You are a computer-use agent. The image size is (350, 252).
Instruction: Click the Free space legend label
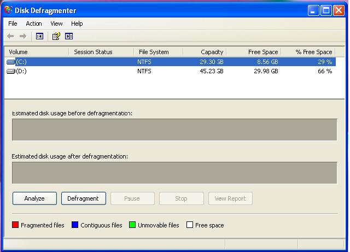click(x=209, y=225)
